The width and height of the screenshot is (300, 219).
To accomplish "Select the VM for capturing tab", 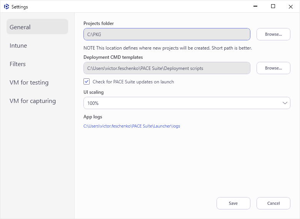I will pyautogui.click(x=37, y=101).
